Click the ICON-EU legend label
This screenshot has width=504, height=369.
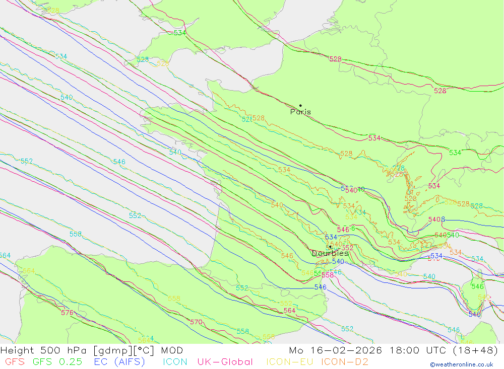point(290,362)
